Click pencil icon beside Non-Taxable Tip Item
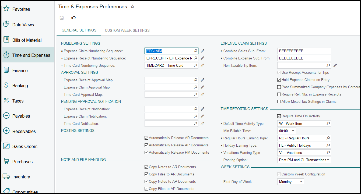361x194 pixels. click(x=335, y=65)
